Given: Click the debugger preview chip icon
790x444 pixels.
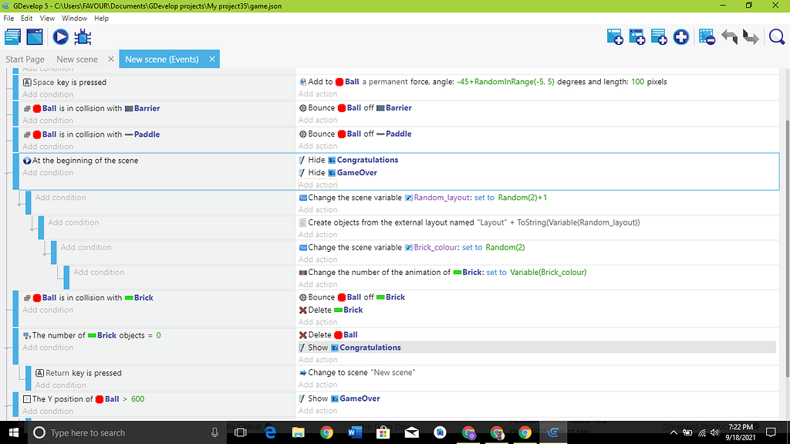Looking at the screenshot, I should (x=83, y=36).
